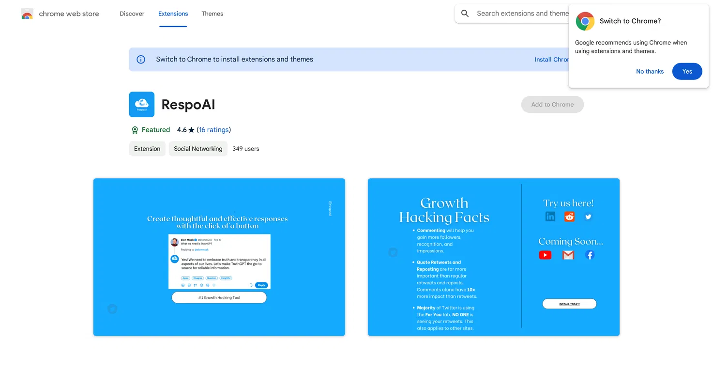Click the Gmail icon under Coming Soon
This screenshot has height=372, width=713.
tap(568, 255)
